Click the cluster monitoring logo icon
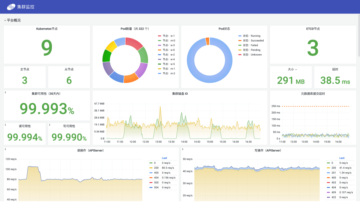 11,7
